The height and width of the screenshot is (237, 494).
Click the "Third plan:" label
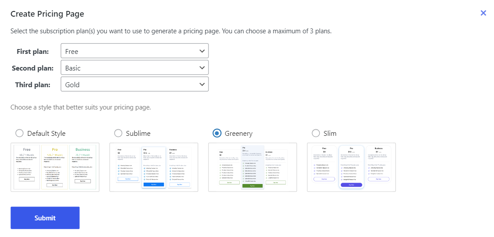33,85
